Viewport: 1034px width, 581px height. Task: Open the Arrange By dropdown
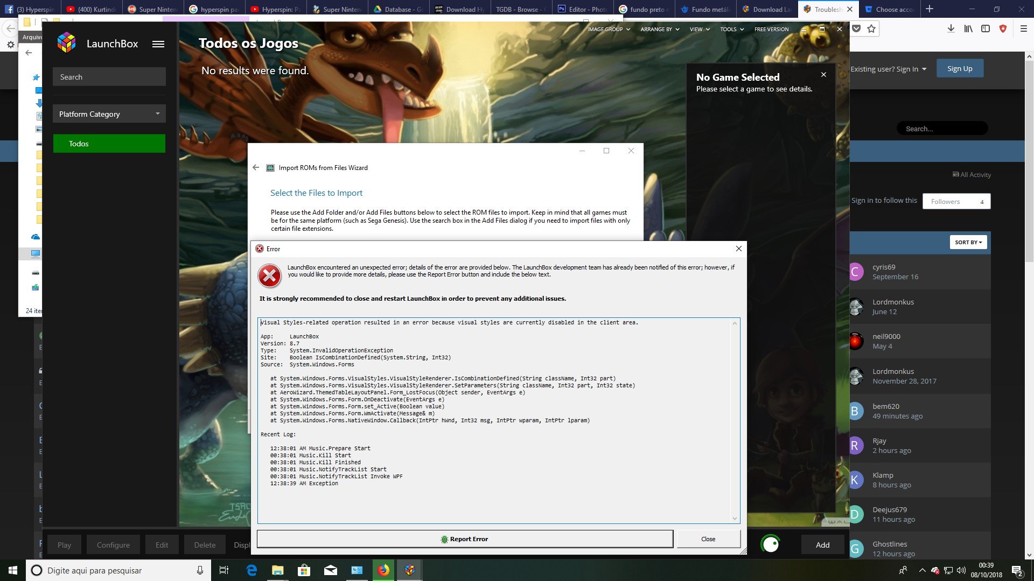point(660,29)
